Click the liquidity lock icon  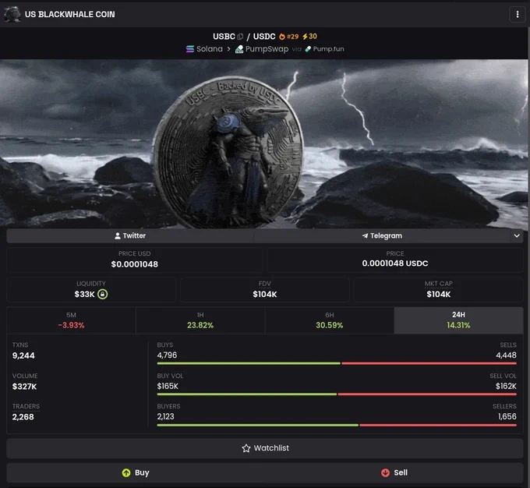[102, 294]
